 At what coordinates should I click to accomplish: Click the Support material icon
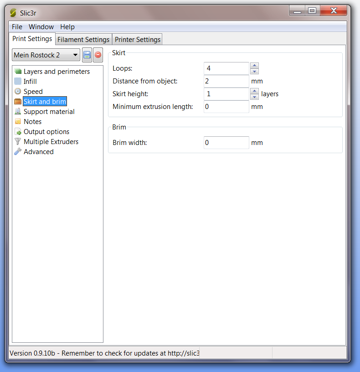pos(18,112)
